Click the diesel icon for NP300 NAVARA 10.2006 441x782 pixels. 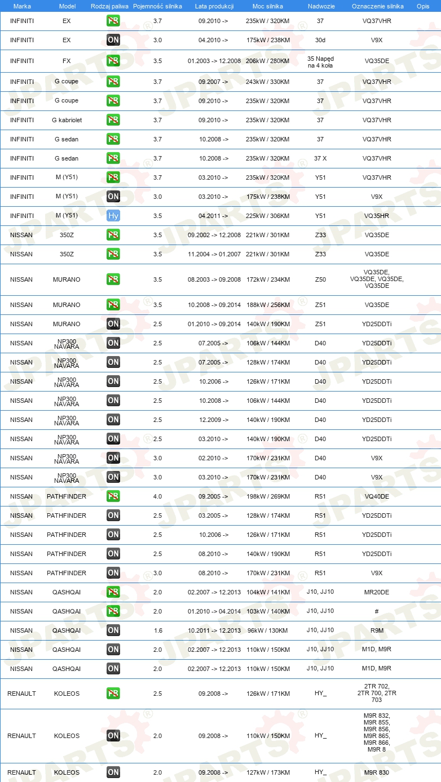coord(113,381)
